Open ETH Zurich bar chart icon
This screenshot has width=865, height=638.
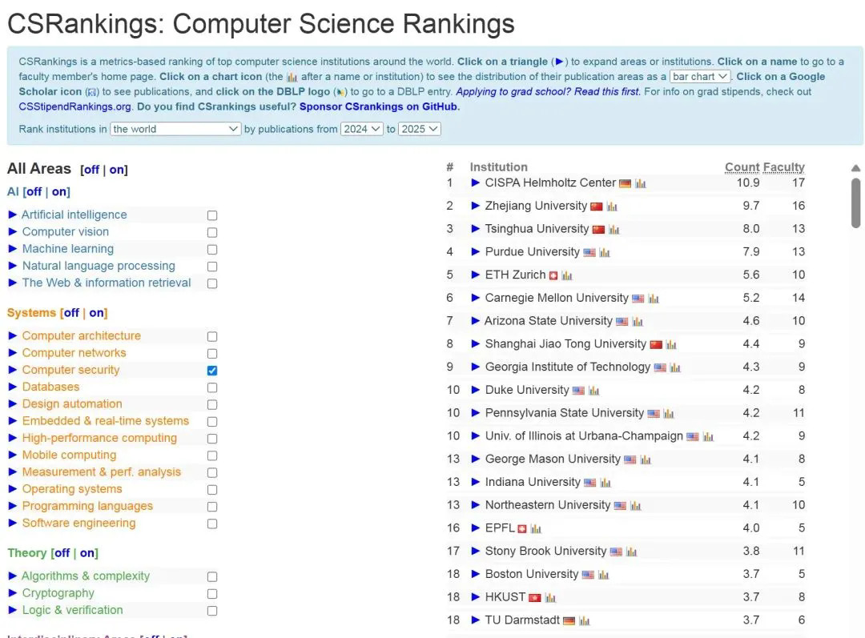(x=567, y=275)
